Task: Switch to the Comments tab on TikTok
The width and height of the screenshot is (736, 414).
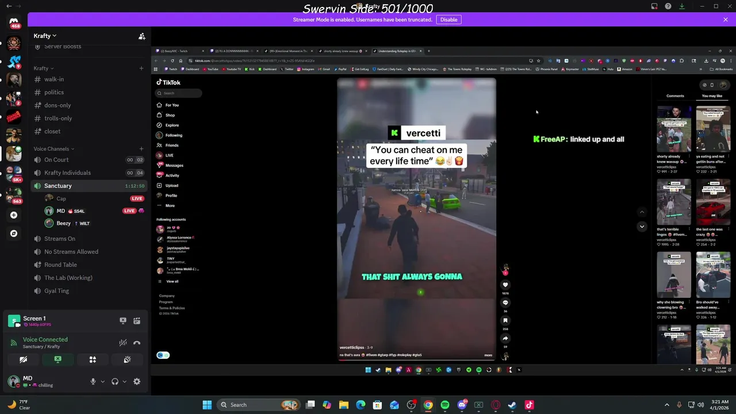Action: coord(675,96)
